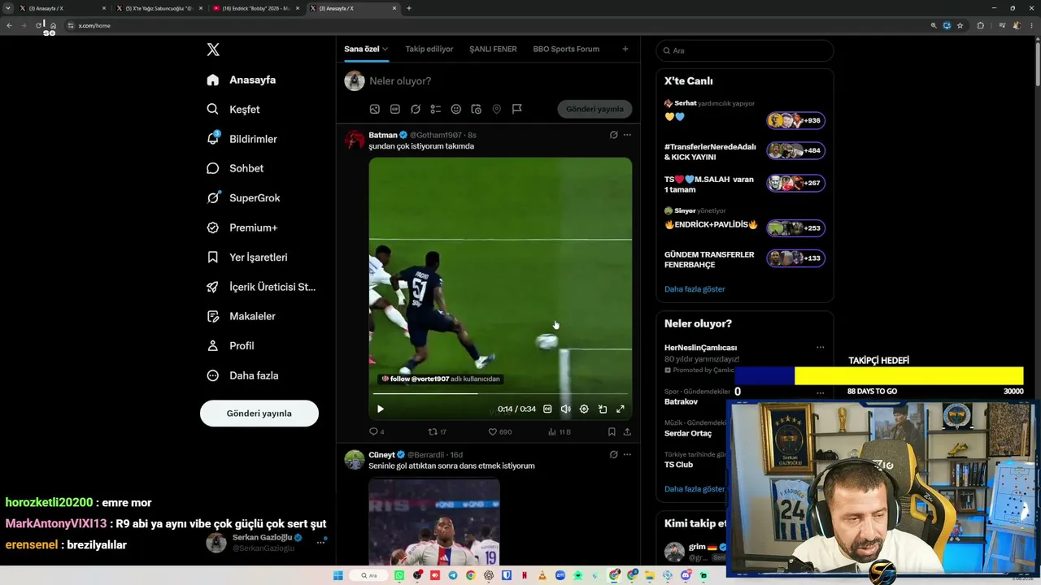Open Sohbet in the sidebar

point(235,168)
